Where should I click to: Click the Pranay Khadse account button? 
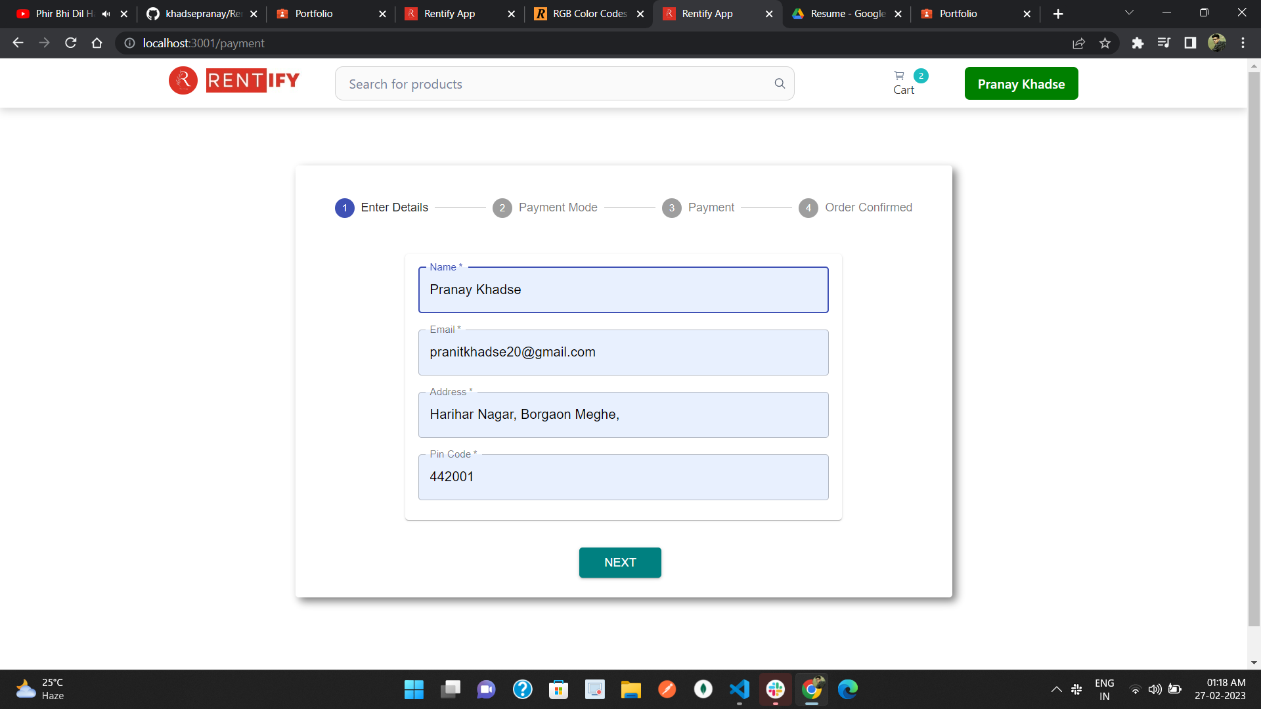click(1021, 83)
